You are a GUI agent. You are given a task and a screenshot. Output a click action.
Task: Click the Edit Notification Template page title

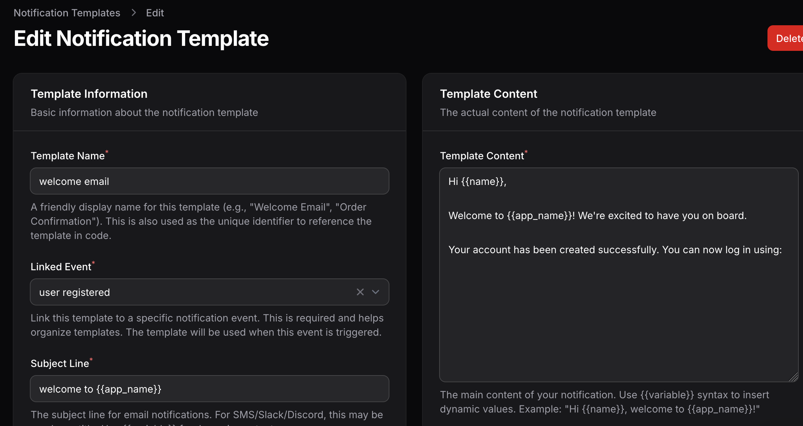pyautogui.click(x=141, y=38)
